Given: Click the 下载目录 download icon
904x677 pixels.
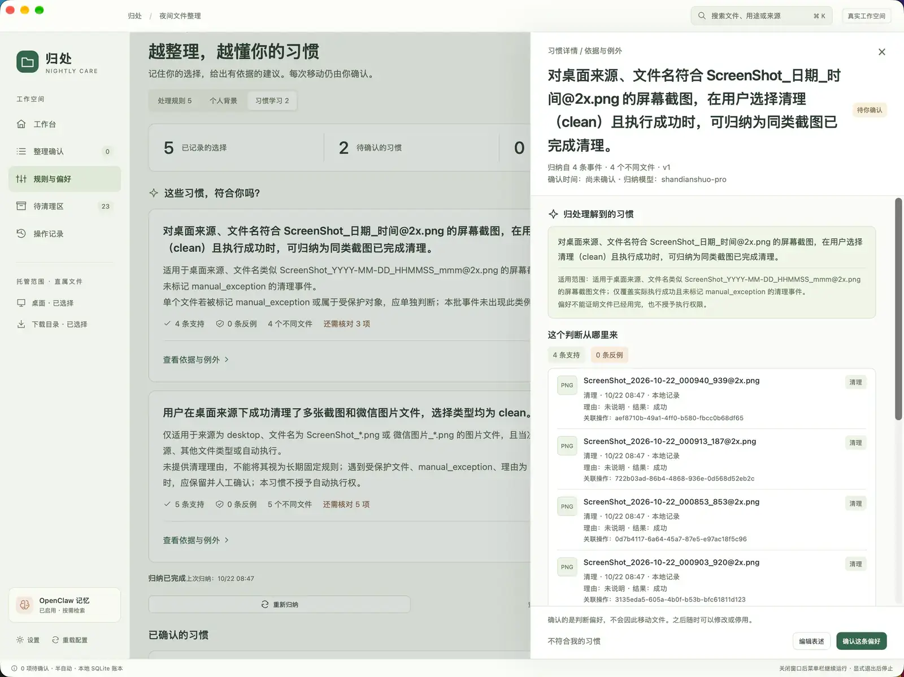Looking at the screenshot, I should [21, 324].
